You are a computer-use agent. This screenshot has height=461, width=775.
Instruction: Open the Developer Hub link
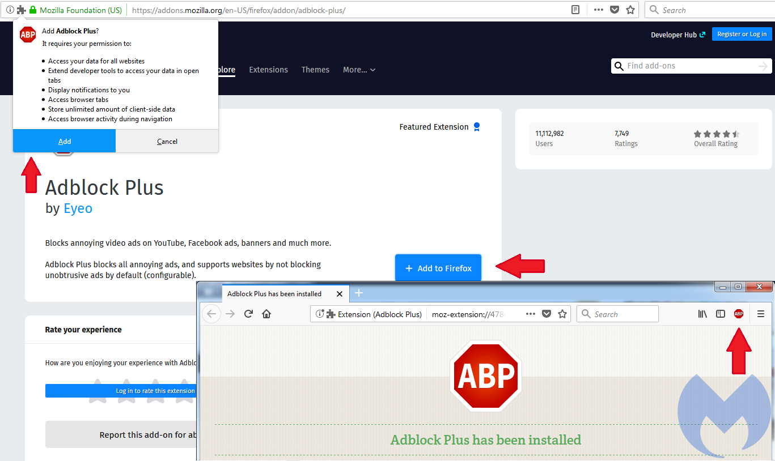[x=678, y=35]
